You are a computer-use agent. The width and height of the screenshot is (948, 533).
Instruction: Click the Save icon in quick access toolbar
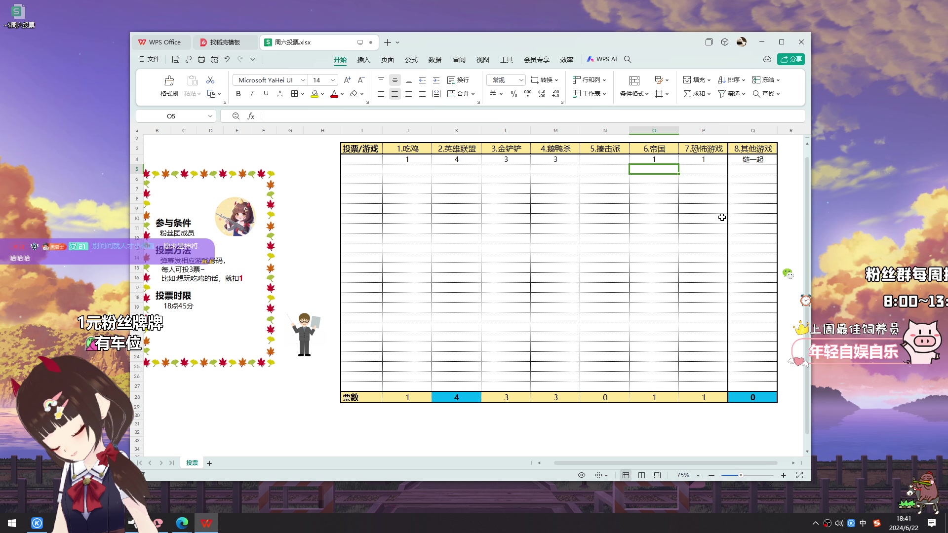coord(175,59)
